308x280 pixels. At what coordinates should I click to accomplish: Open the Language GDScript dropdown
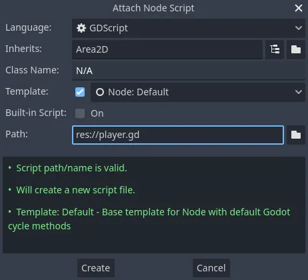click(189, 28)
